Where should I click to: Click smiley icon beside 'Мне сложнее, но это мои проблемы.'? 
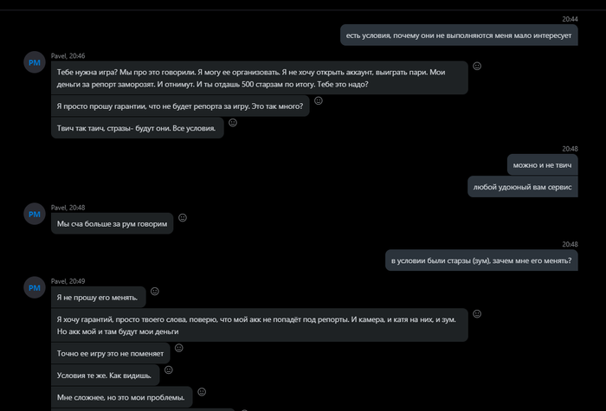pyautogui.click(x=202, y=392)
